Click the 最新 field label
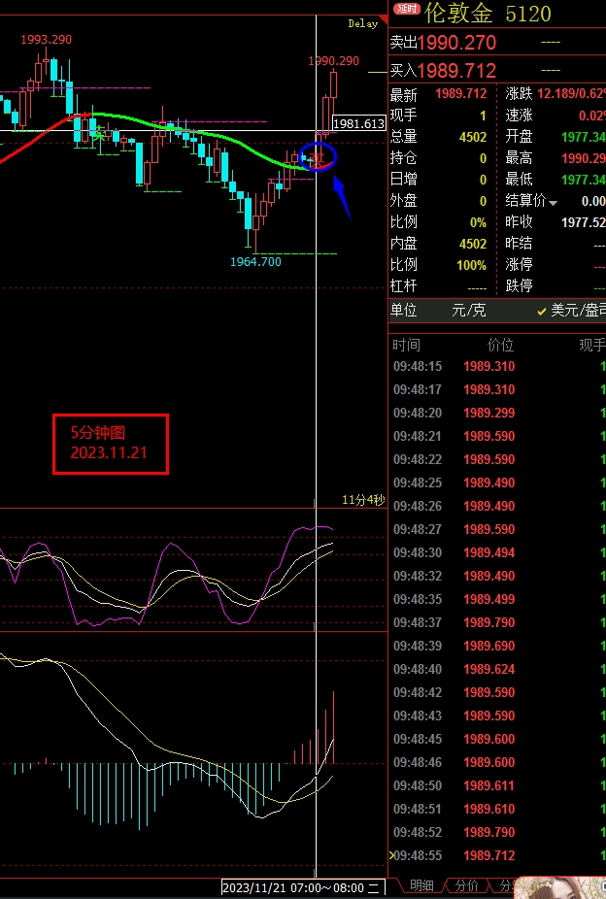This screenshot has width=606, height=899. [x=404, y=94]
